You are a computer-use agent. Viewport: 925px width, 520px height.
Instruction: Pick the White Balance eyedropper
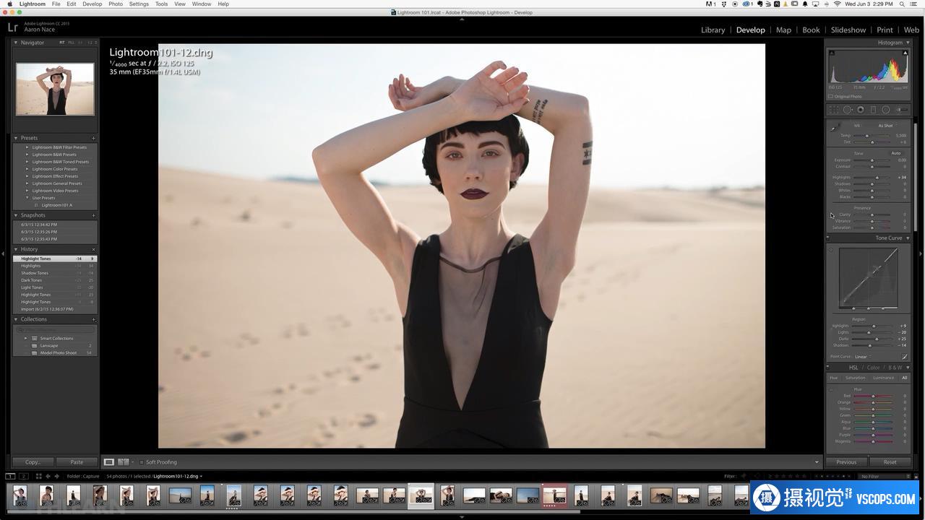point(834,128)
